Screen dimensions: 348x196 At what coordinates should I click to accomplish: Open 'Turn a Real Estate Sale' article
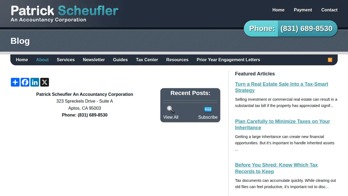coord(282,87)
